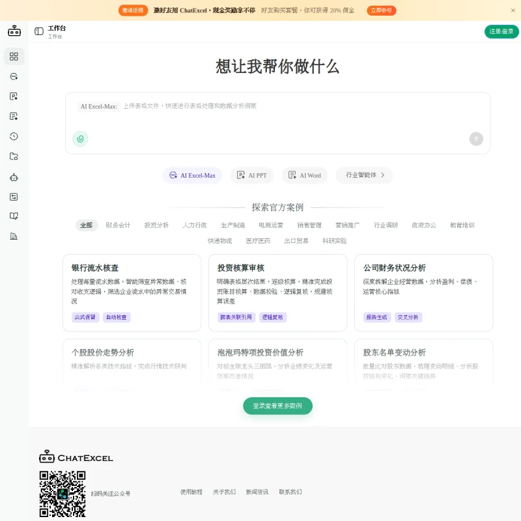This screenshot has width=521, height=521.
Task: Open the enterprise building icon in sidebar
Action: (14, 236)
